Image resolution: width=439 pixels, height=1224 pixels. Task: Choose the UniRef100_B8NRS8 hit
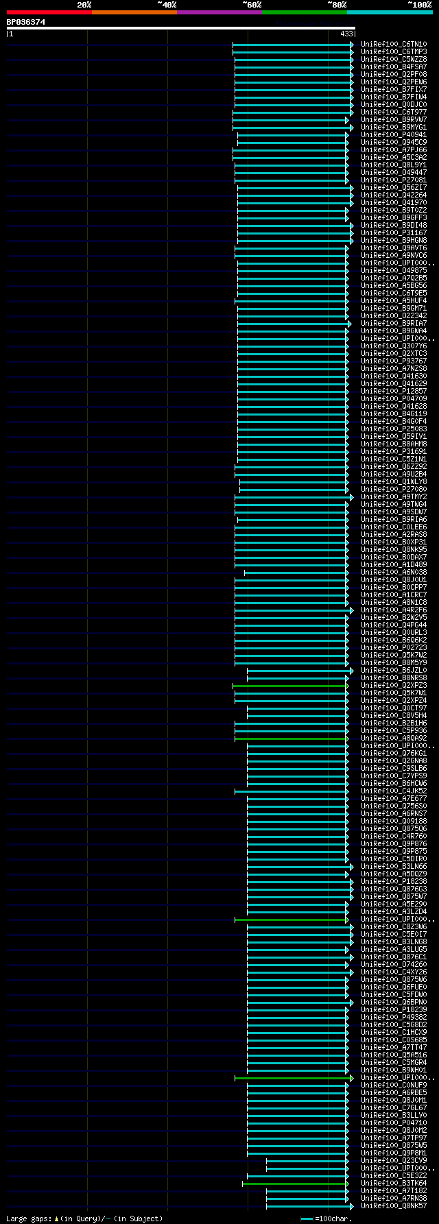click(394, 677)
